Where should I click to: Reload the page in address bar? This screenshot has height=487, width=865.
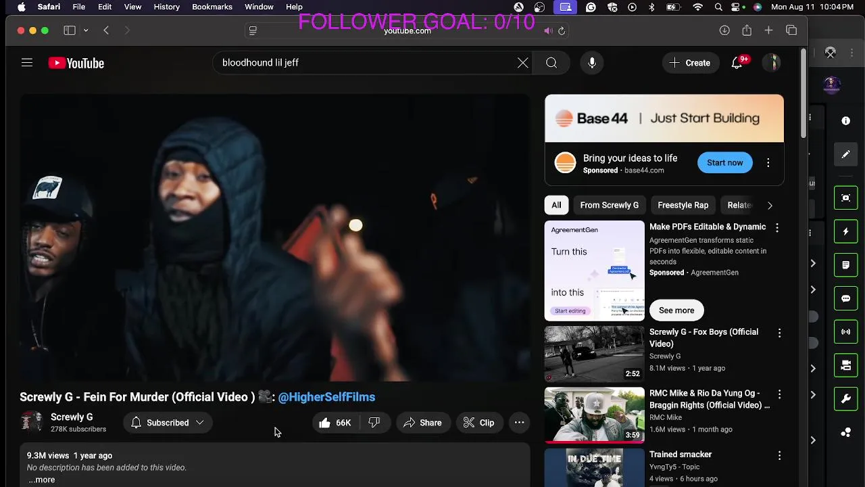pos(562,30)
